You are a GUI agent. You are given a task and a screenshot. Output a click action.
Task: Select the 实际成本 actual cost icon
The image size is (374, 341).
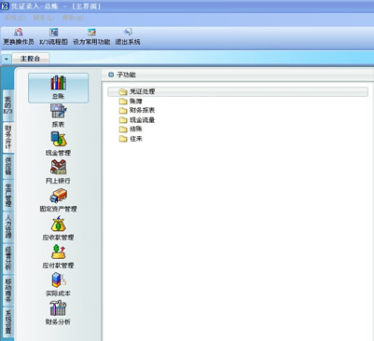(x=58, y=284)
